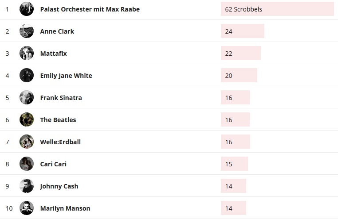
Task: Click Frank Sinatra's avatar picture
Action: (27, 97)
